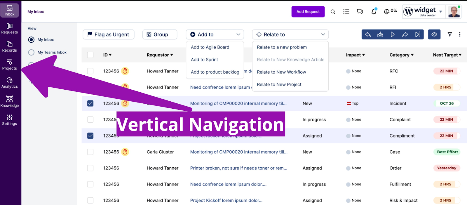Choose Relate to a new problem

282,47
